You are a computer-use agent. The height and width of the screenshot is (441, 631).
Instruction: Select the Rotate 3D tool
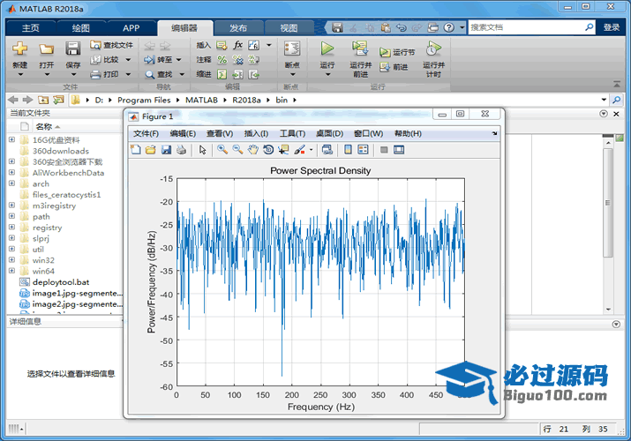[268, 150]
